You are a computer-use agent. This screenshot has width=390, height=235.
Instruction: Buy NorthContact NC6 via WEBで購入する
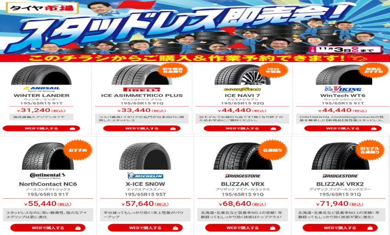coord(48,228)
